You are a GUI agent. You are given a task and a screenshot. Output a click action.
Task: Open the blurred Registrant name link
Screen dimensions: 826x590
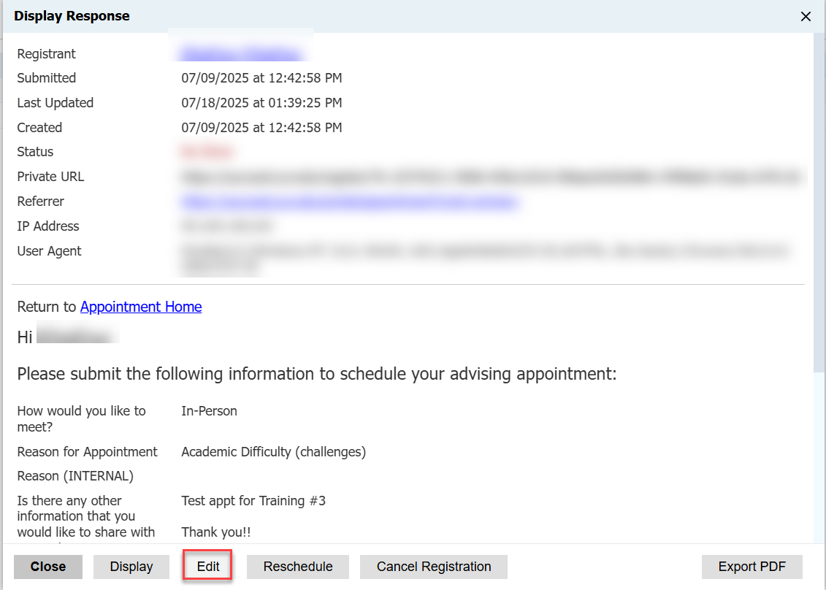[x=241, y=54]
